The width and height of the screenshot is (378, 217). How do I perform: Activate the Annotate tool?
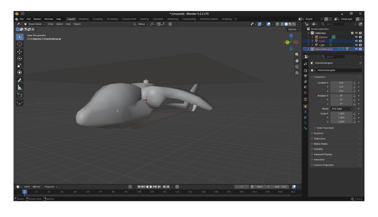(20, 80)
